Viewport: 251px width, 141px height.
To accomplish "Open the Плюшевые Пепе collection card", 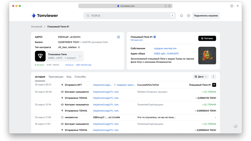I will point(59,56).
